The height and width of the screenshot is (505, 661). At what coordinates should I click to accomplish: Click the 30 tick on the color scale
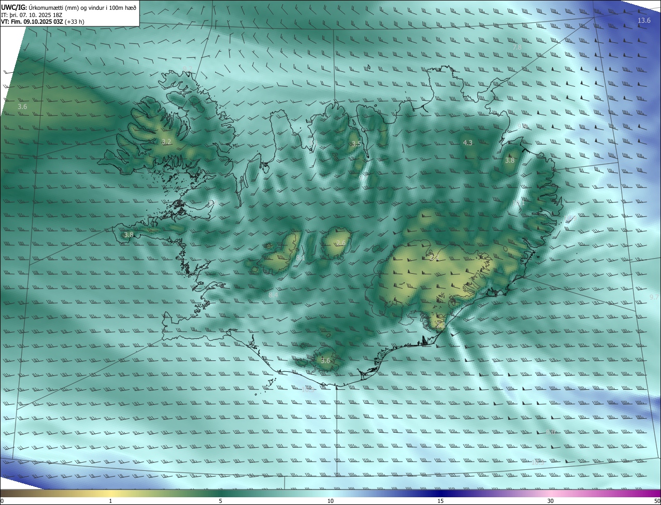(x=550, y=501)
